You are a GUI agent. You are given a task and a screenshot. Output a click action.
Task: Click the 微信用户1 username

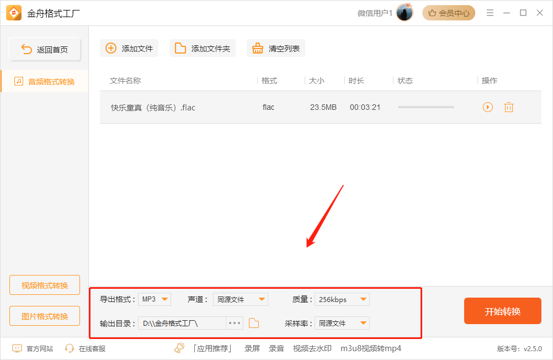(375, 13)
